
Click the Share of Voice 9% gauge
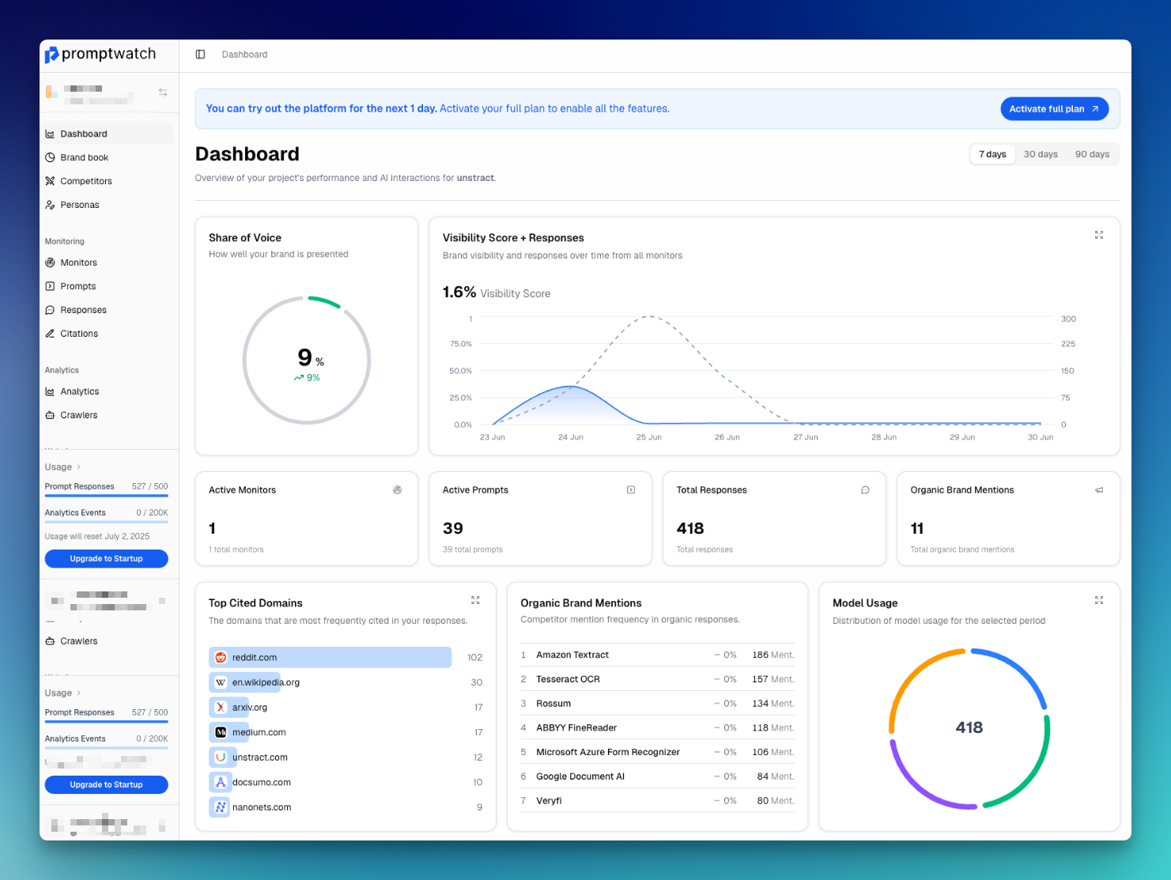307,360
